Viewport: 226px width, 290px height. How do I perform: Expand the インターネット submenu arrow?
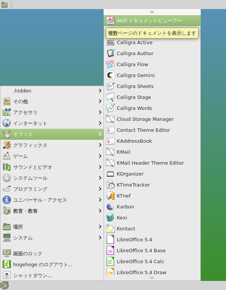pos(100,123)
